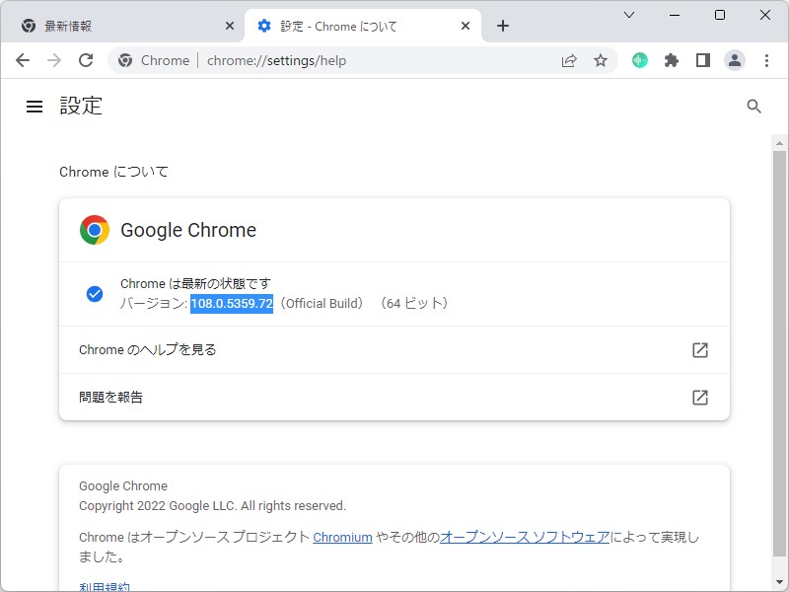Open the settings hamburger menu
789x592 pixels.
click(35, 107)
